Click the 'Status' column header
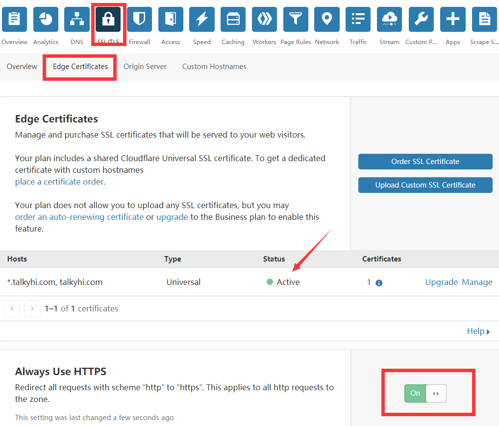 pos(274,259)
